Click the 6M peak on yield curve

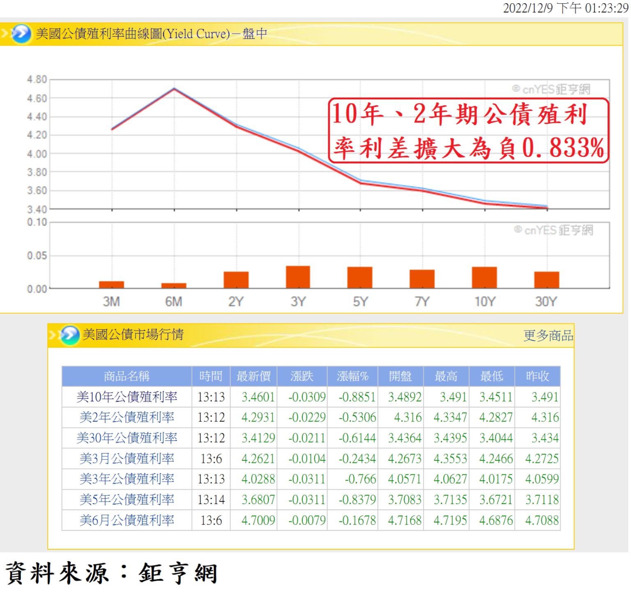coord(174,89)
